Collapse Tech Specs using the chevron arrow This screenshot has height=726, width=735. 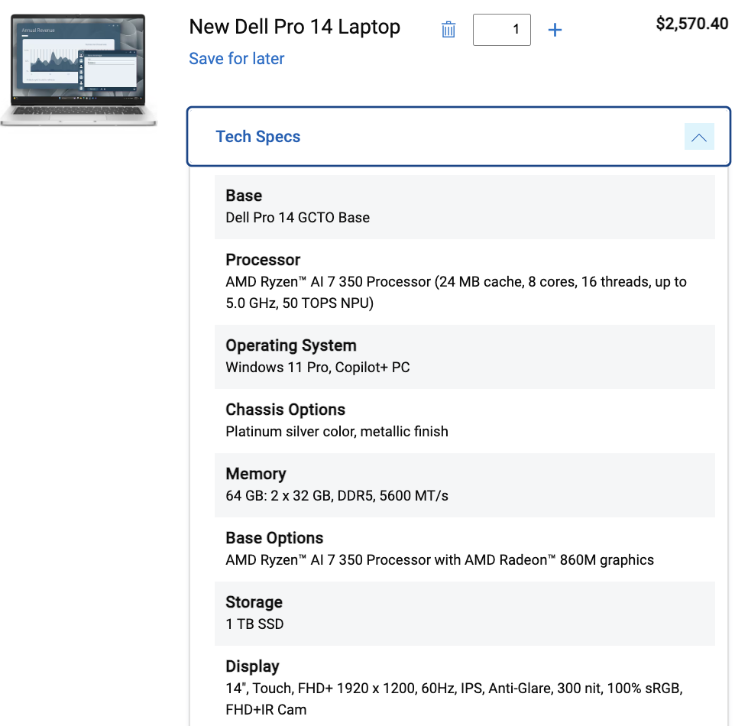tap(698, 137)
